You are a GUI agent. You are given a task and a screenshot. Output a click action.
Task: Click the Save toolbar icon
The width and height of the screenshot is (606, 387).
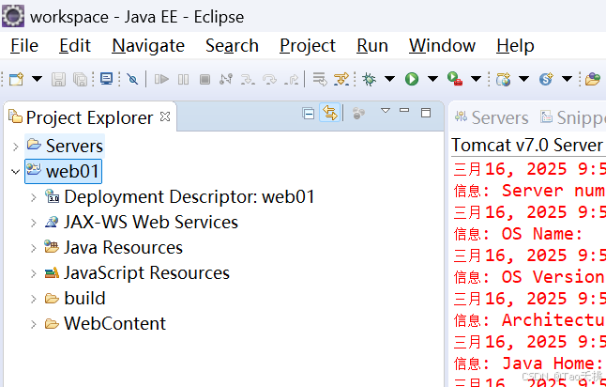click(58, 79)
